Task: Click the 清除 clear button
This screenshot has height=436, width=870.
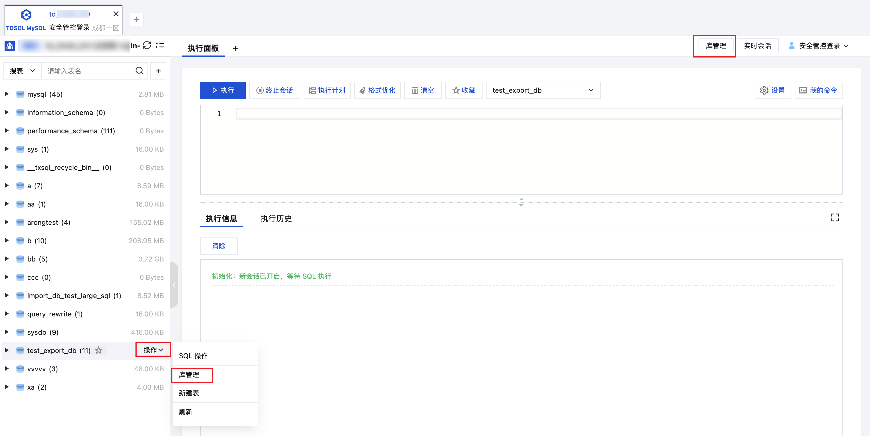Action: tap(219, 246)
